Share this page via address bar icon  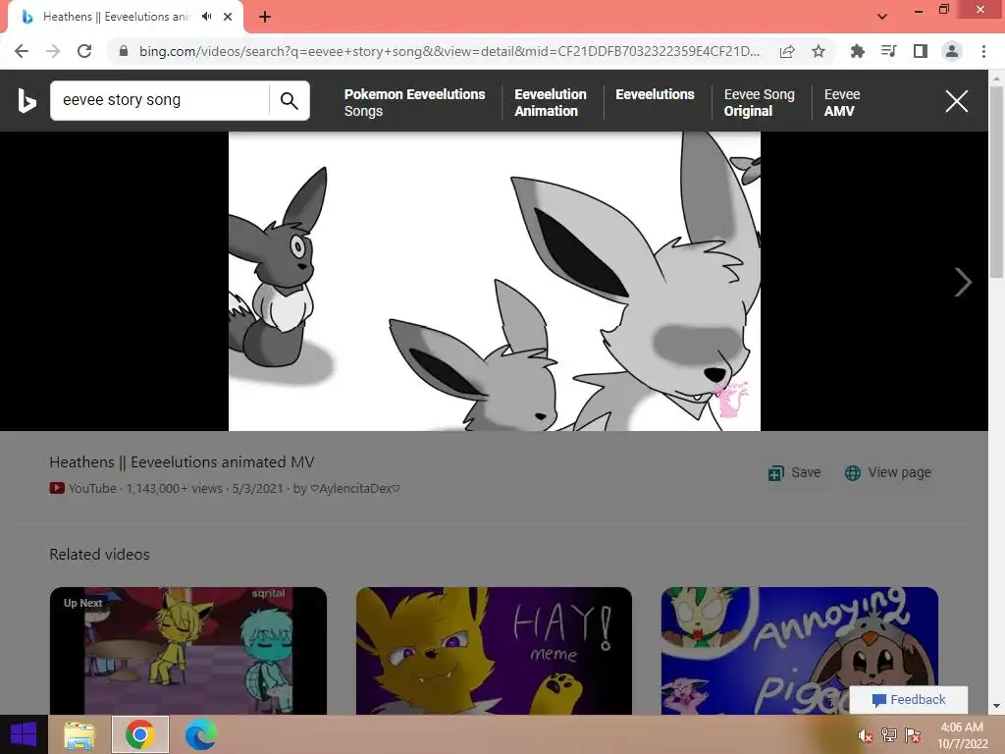tap(787, 51)
